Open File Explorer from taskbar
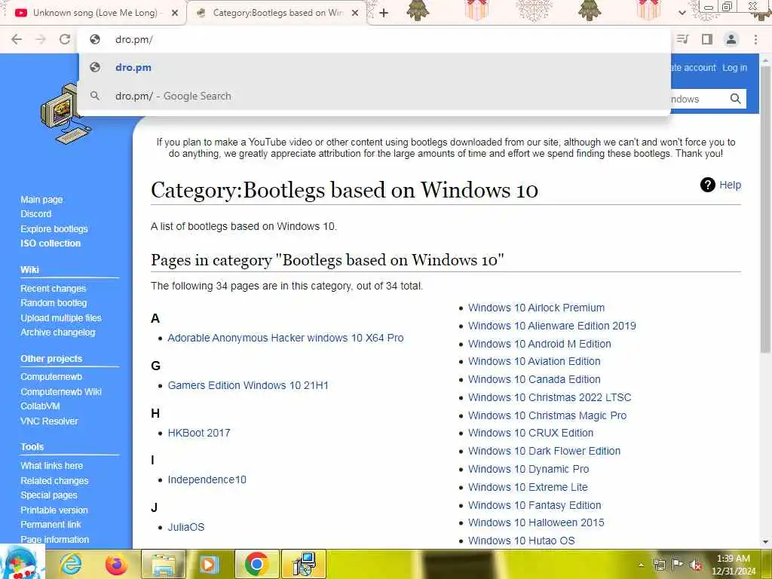 point(164,564)
